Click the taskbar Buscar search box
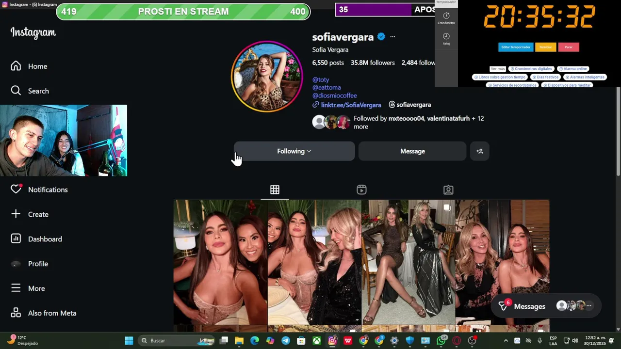The width and height of the screenshot is (621, 349). [177, 341]
